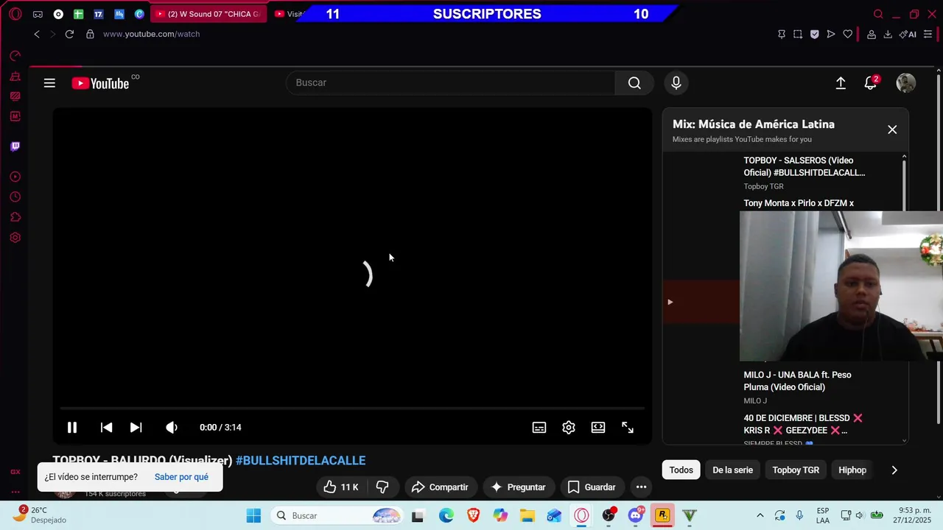Click the pin icon in address bar

(782, 34)
